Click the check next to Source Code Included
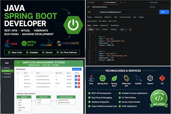The image size is (171, 114). coord(120,102)
